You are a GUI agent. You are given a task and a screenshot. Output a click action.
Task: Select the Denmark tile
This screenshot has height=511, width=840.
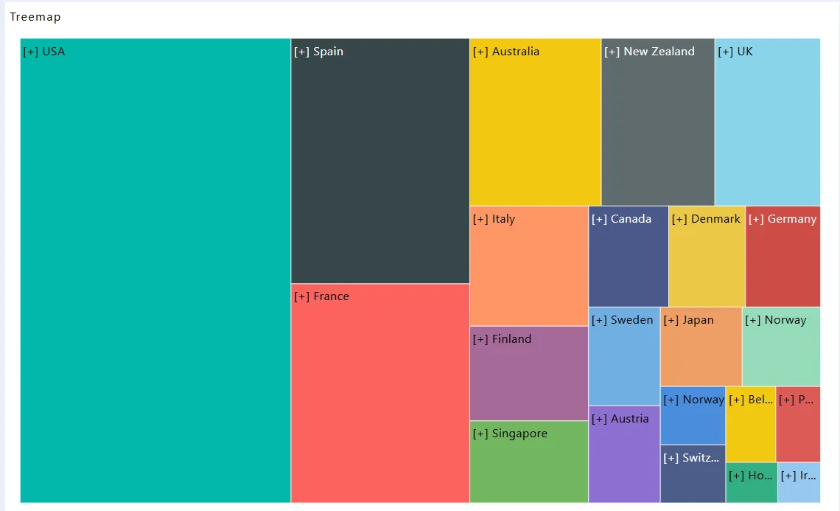coord(707,257)
